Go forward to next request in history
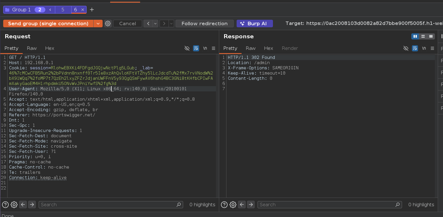Viewport: 443px width, 217px height. click(x=164, y=23)
